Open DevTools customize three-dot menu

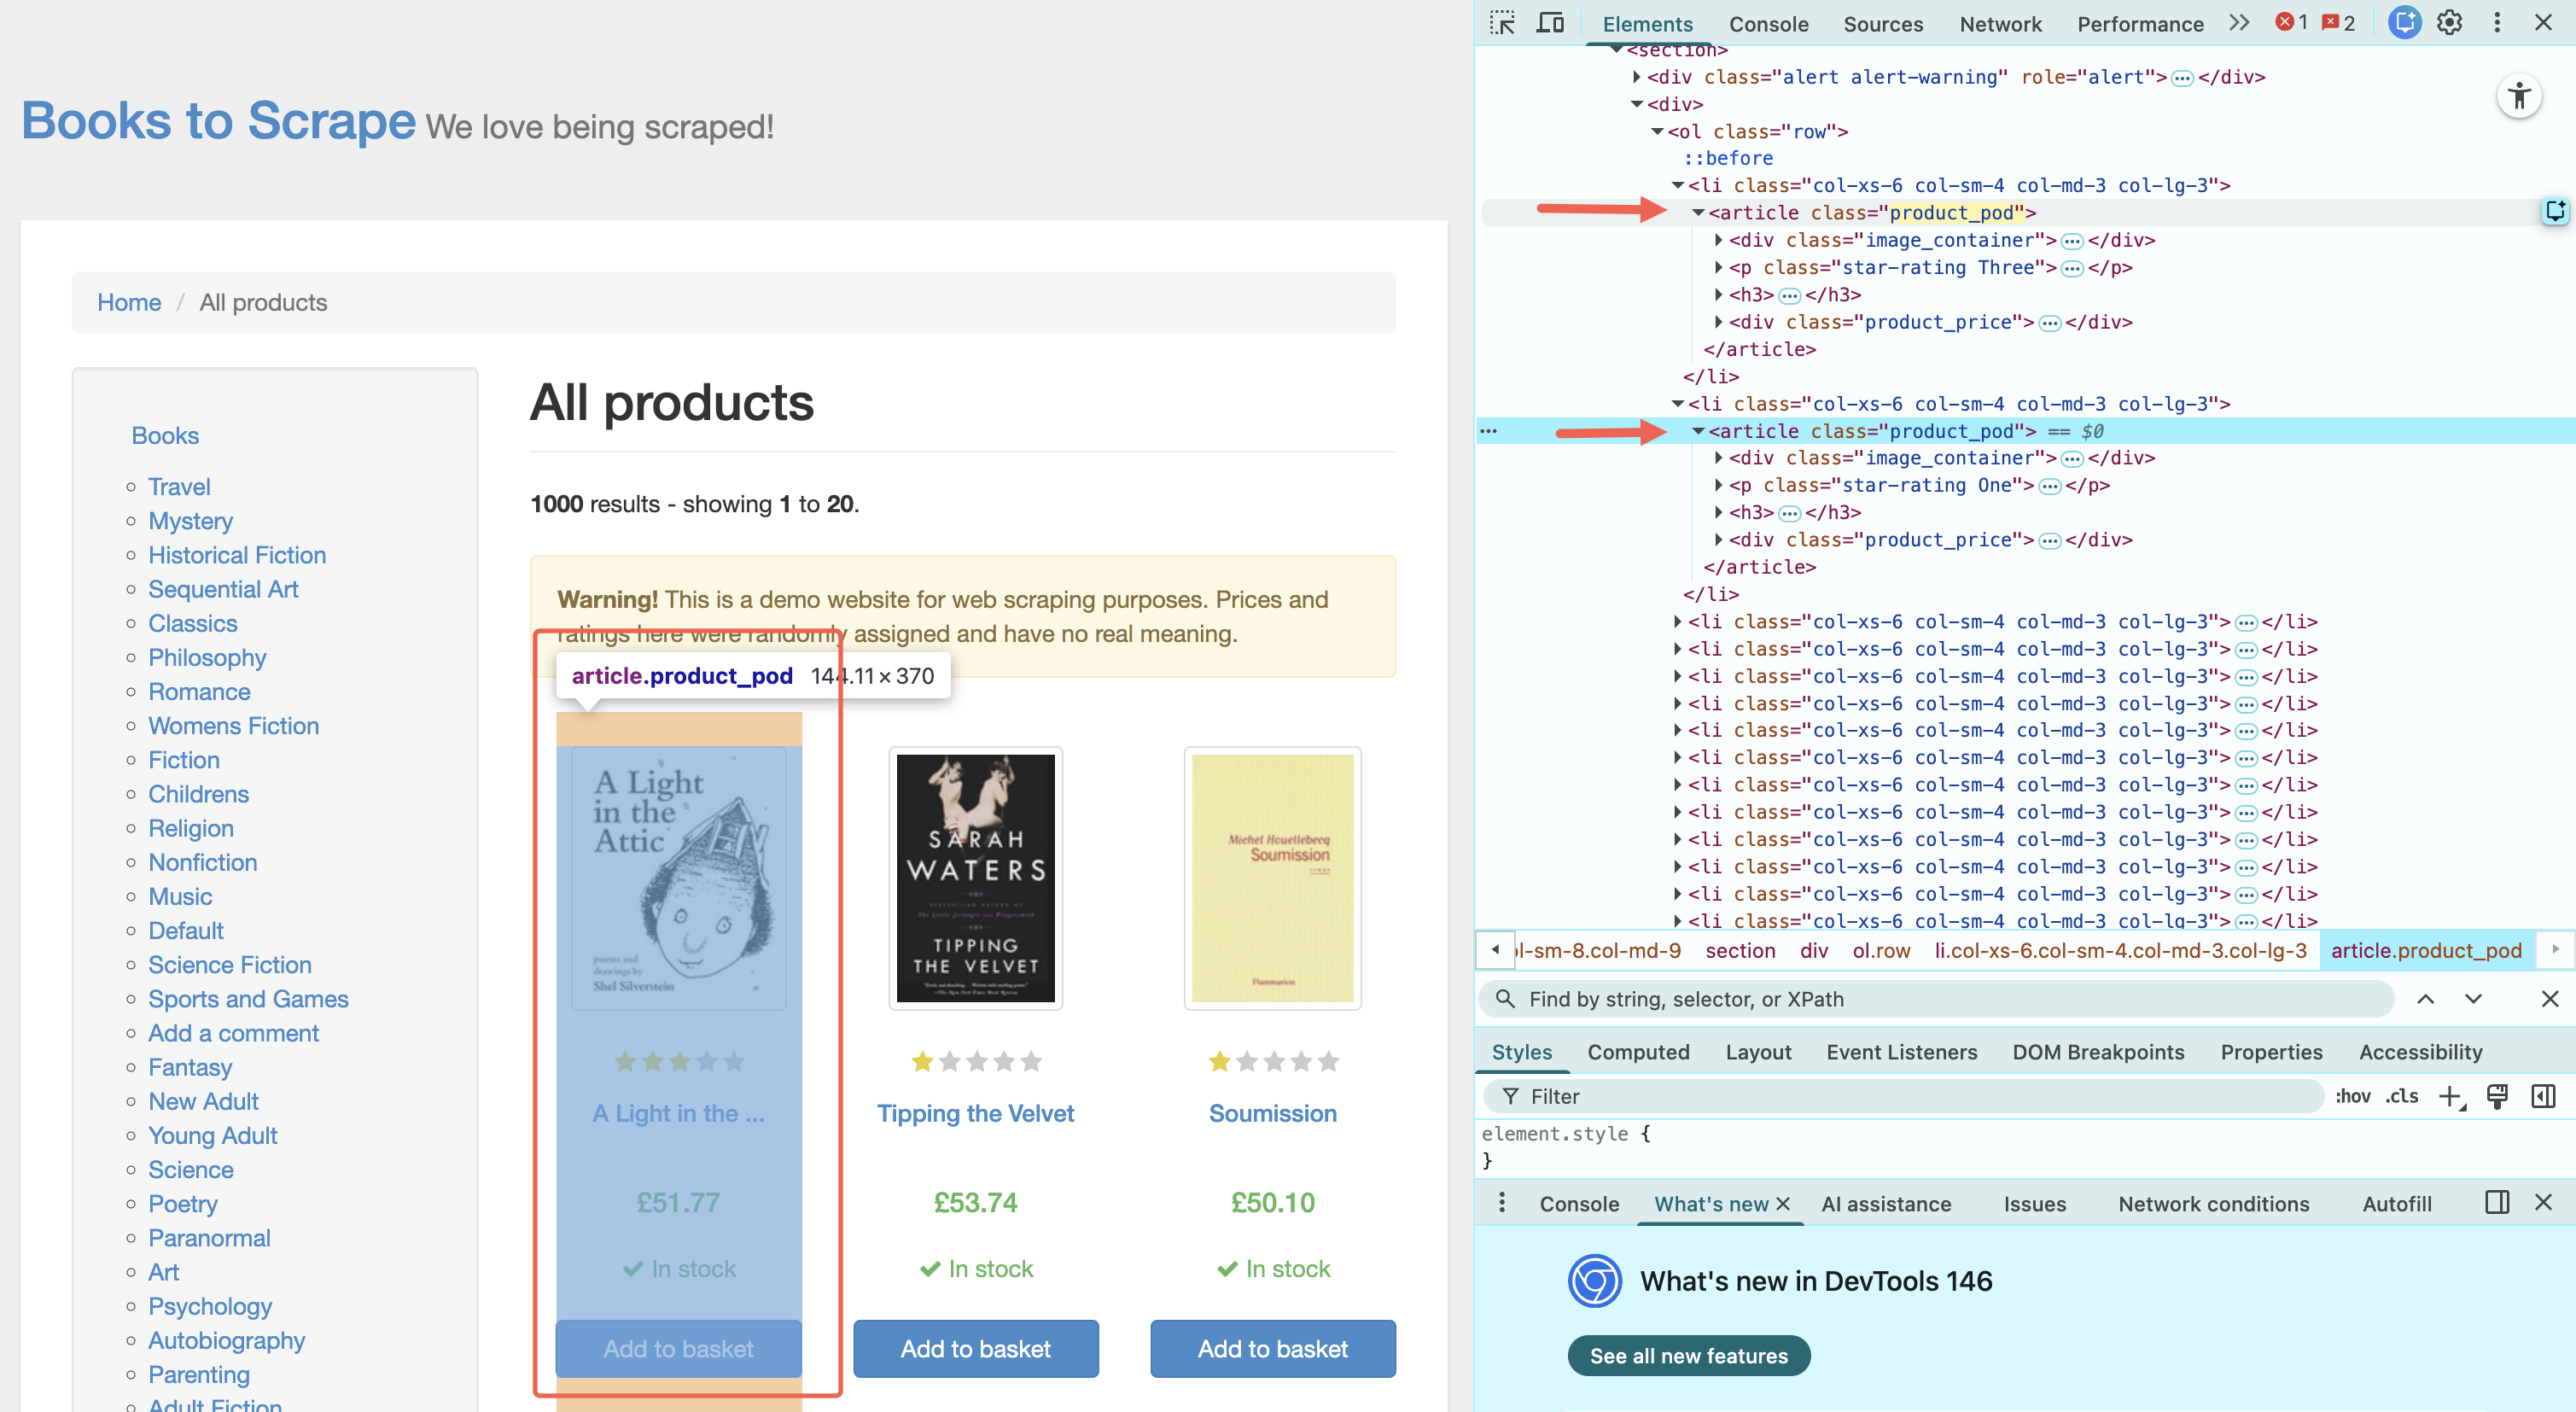tap(2497, 23)
